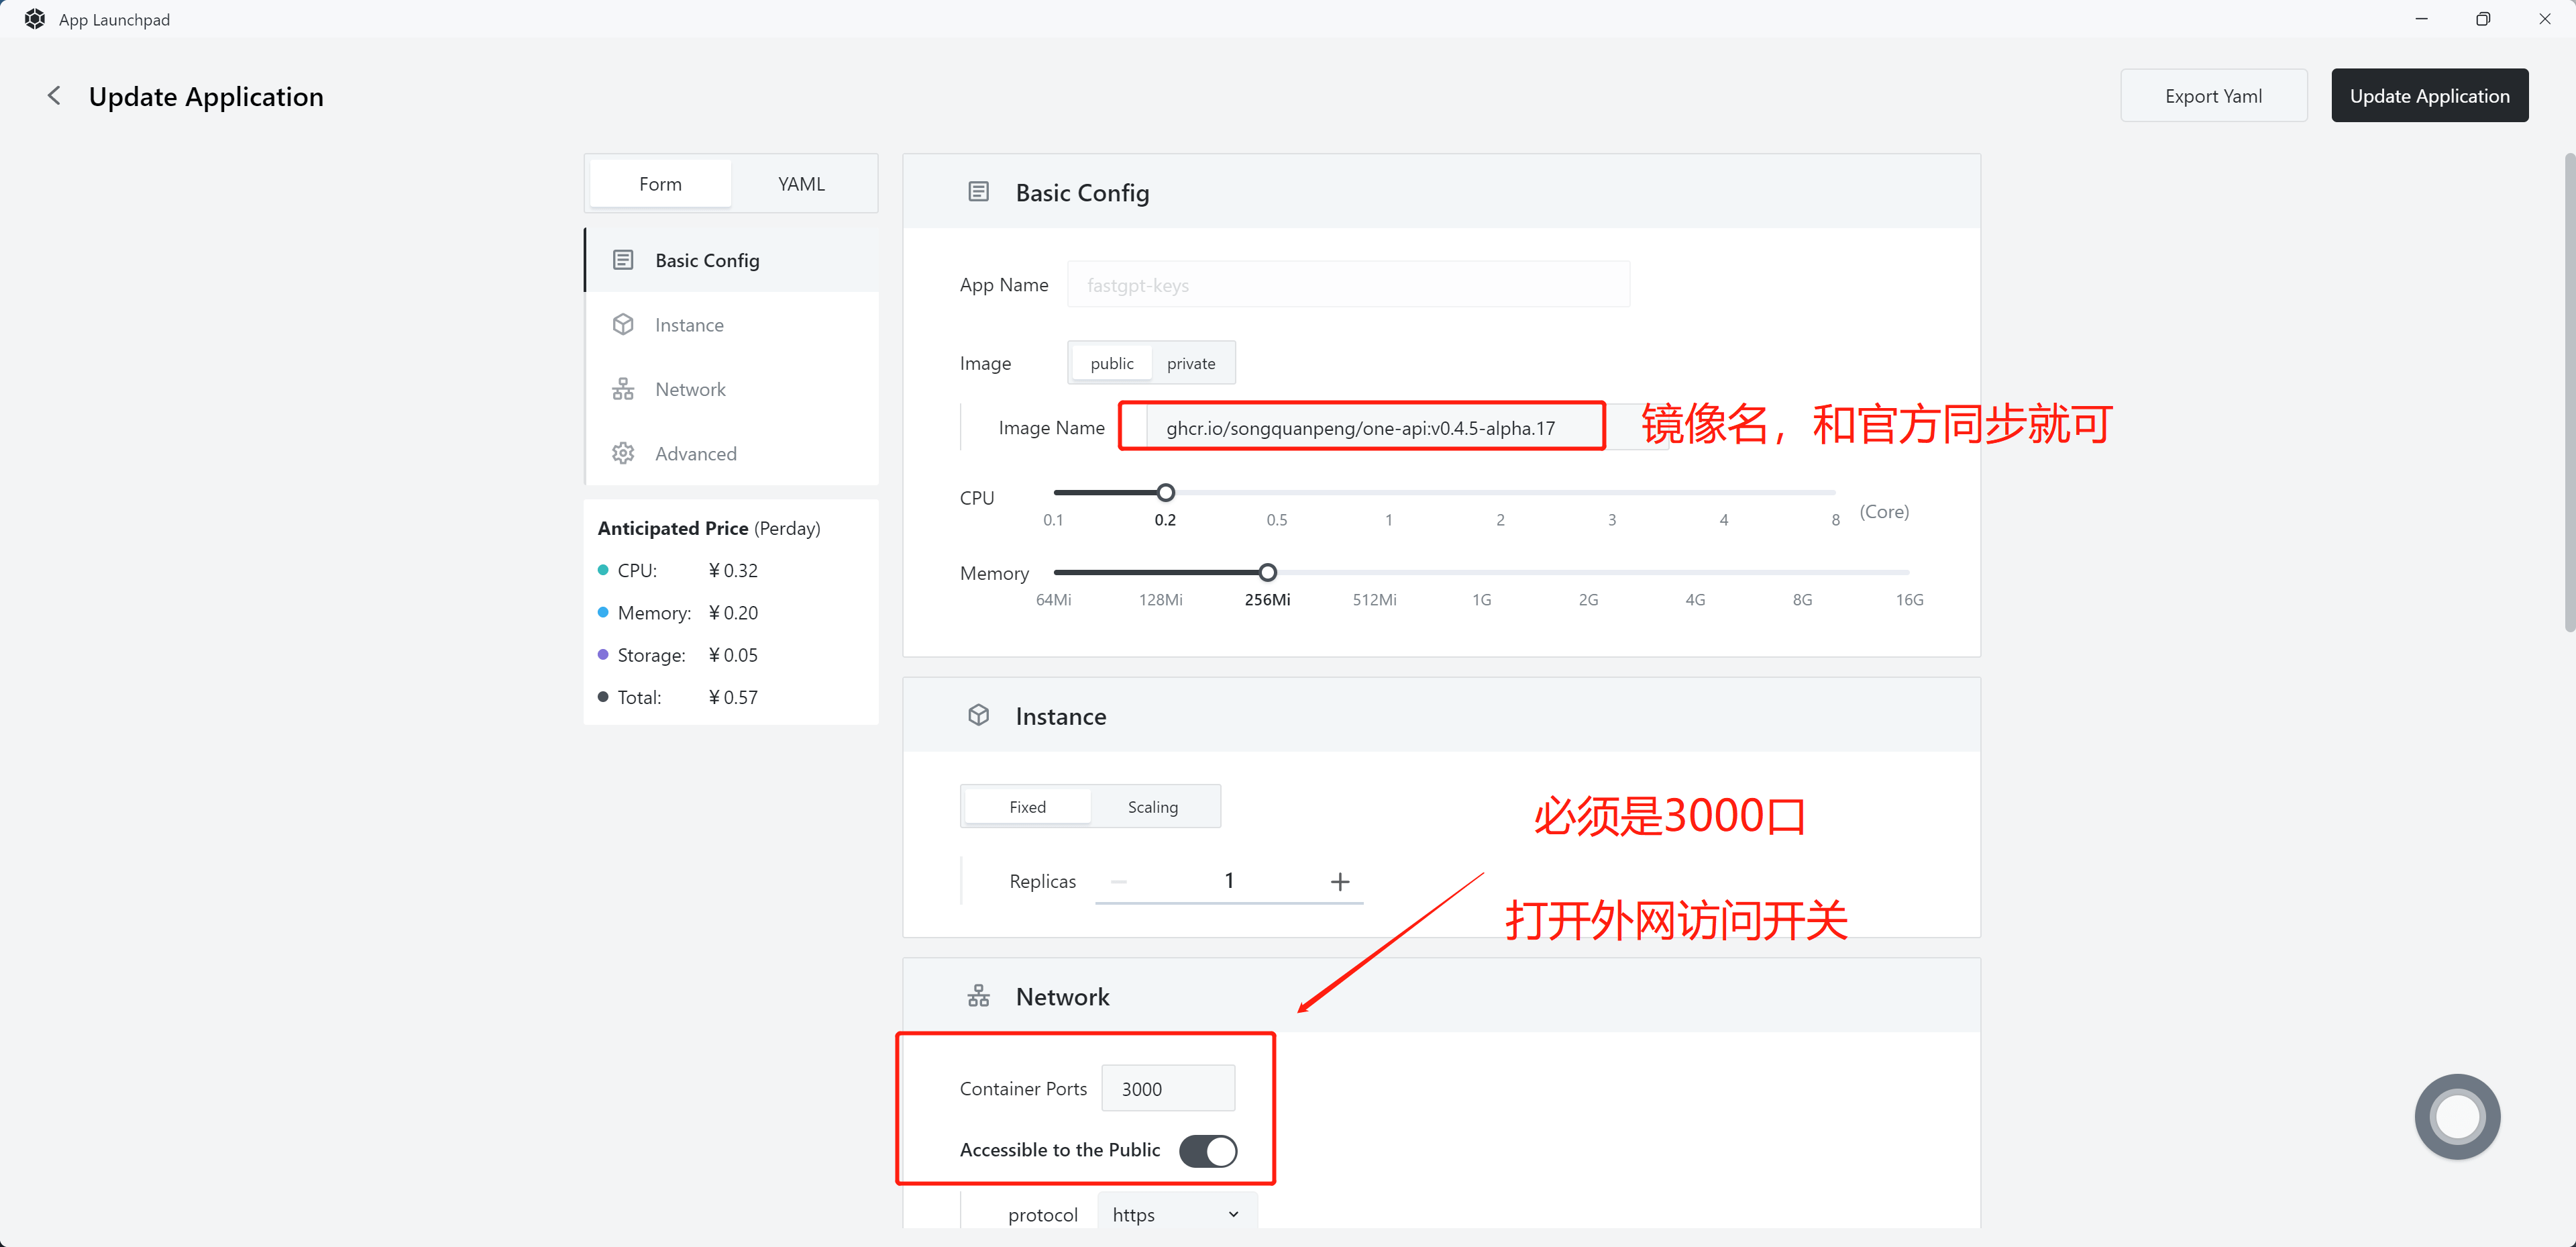Click the cube icon beside Instance heading

click(x=978, y=715)
